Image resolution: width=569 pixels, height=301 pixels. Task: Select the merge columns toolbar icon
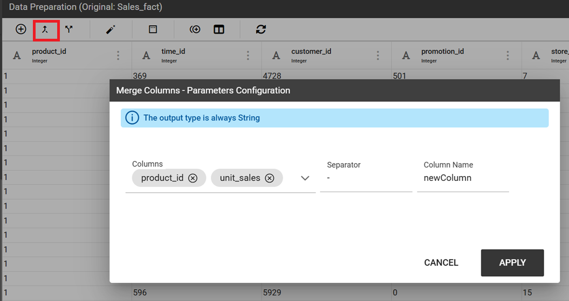(45, 29)
